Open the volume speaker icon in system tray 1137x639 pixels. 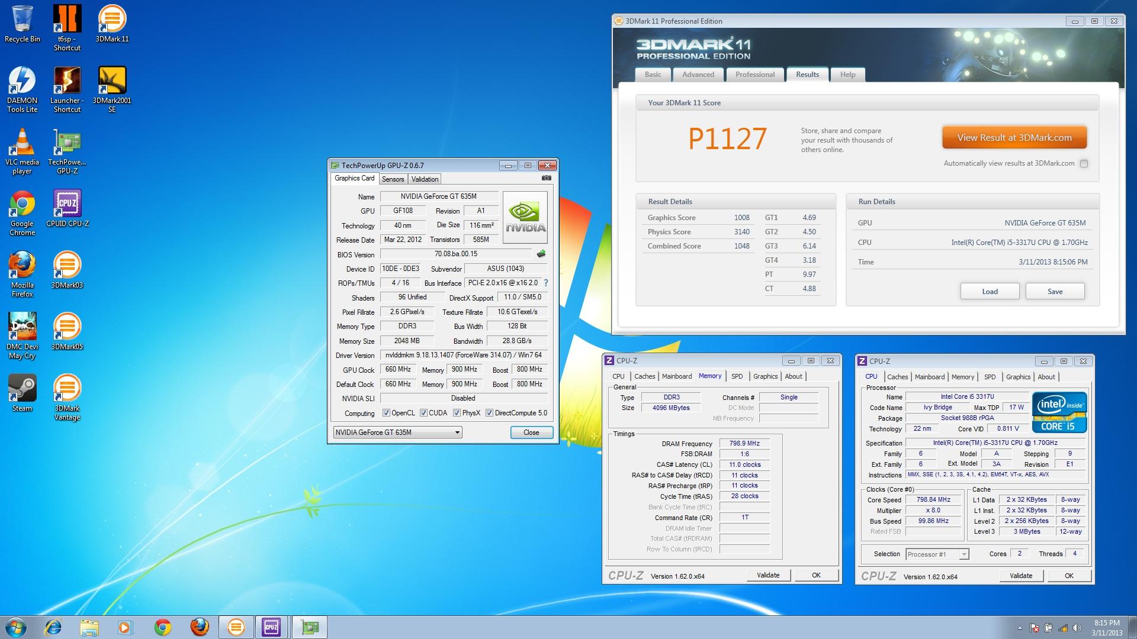1077,628
